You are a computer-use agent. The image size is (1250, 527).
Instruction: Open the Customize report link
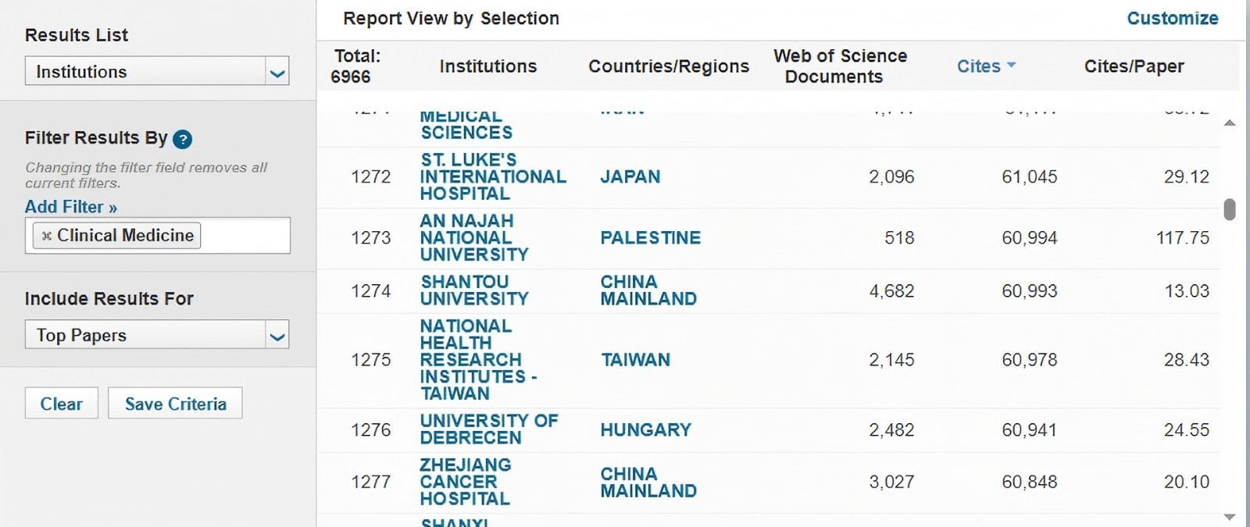coord(1172,18)
